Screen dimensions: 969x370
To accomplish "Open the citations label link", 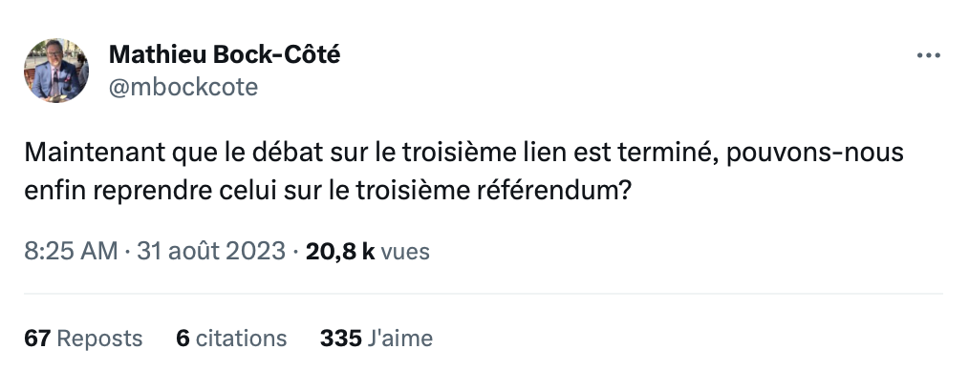I will click(241, 339).
